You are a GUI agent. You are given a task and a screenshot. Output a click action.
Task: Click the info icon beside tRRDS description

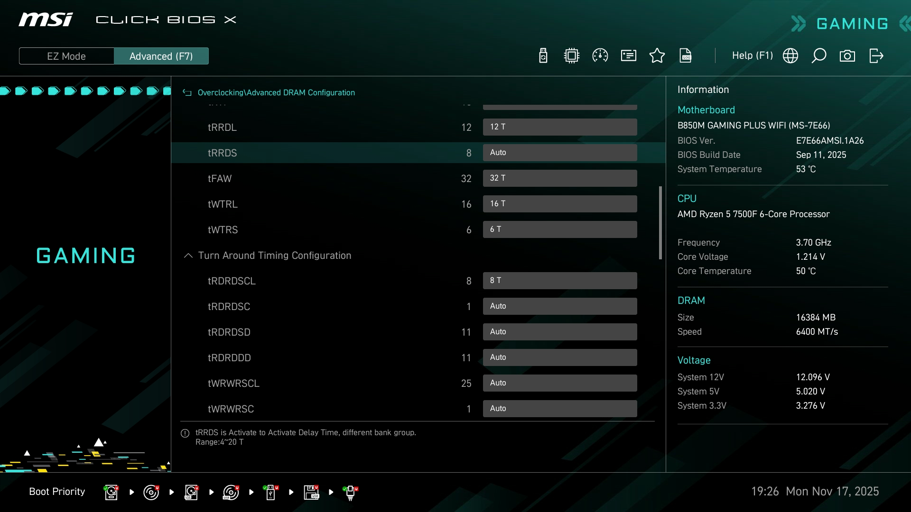(x=185, y=433)
